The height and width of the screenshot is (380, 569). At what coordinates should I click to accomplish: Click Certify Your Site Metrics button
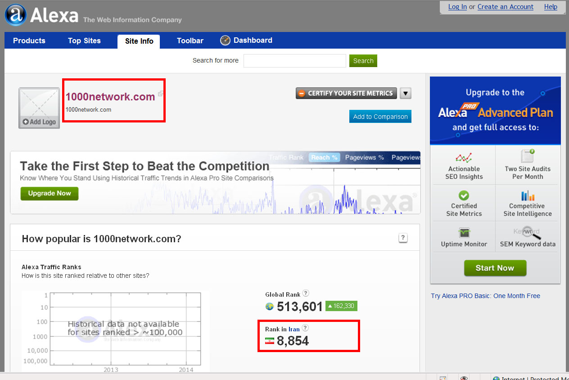tap(346, 93)
